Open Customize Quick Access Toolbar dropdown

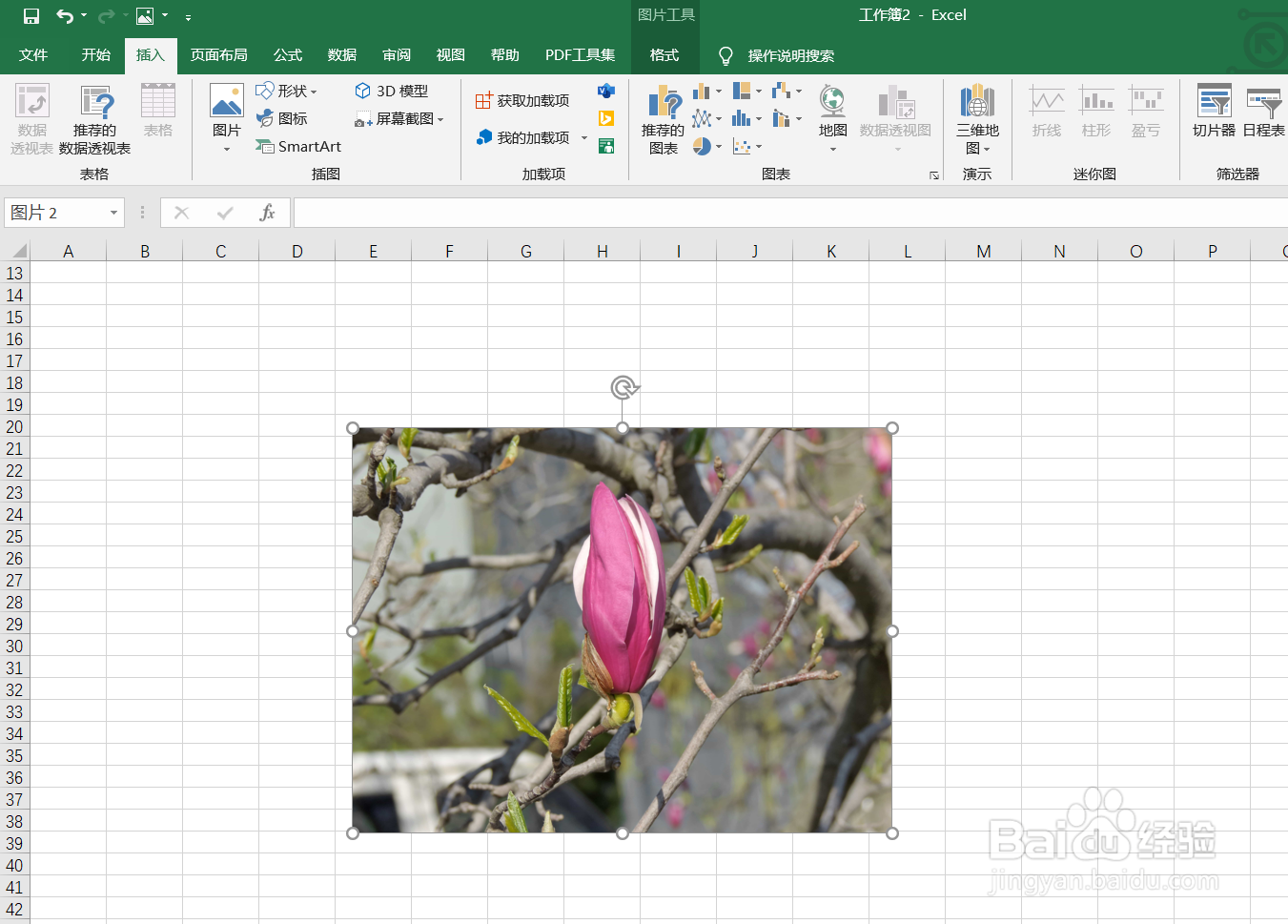pyautogui.click(x=188, y=17)
